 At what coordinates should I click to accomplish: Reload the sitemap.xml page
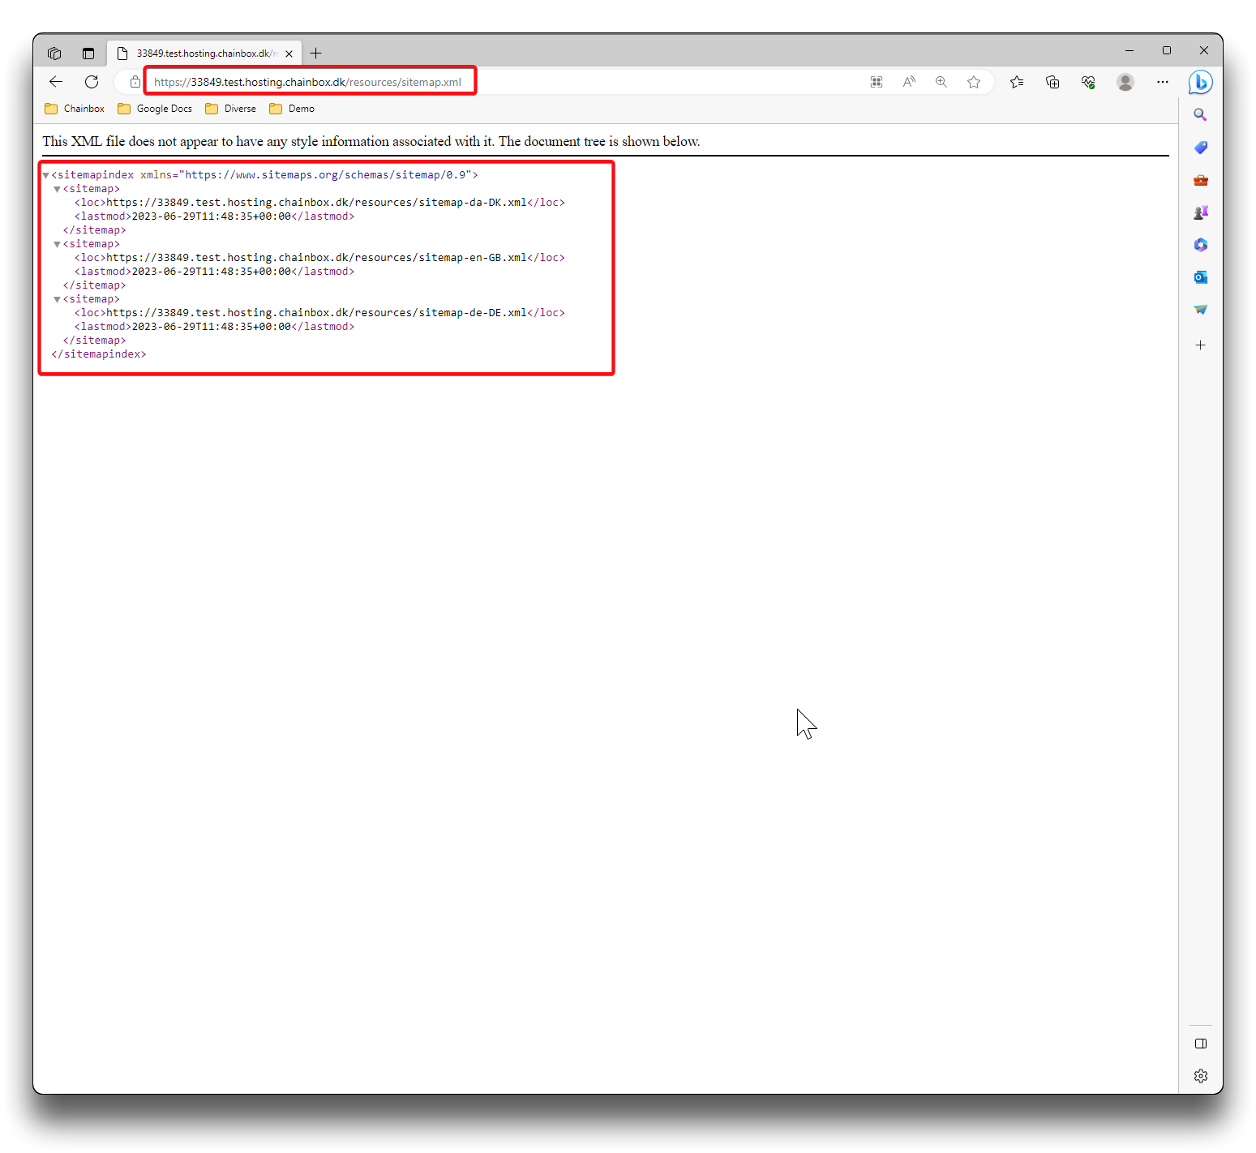pyautogui.click(x=92, y=82)
